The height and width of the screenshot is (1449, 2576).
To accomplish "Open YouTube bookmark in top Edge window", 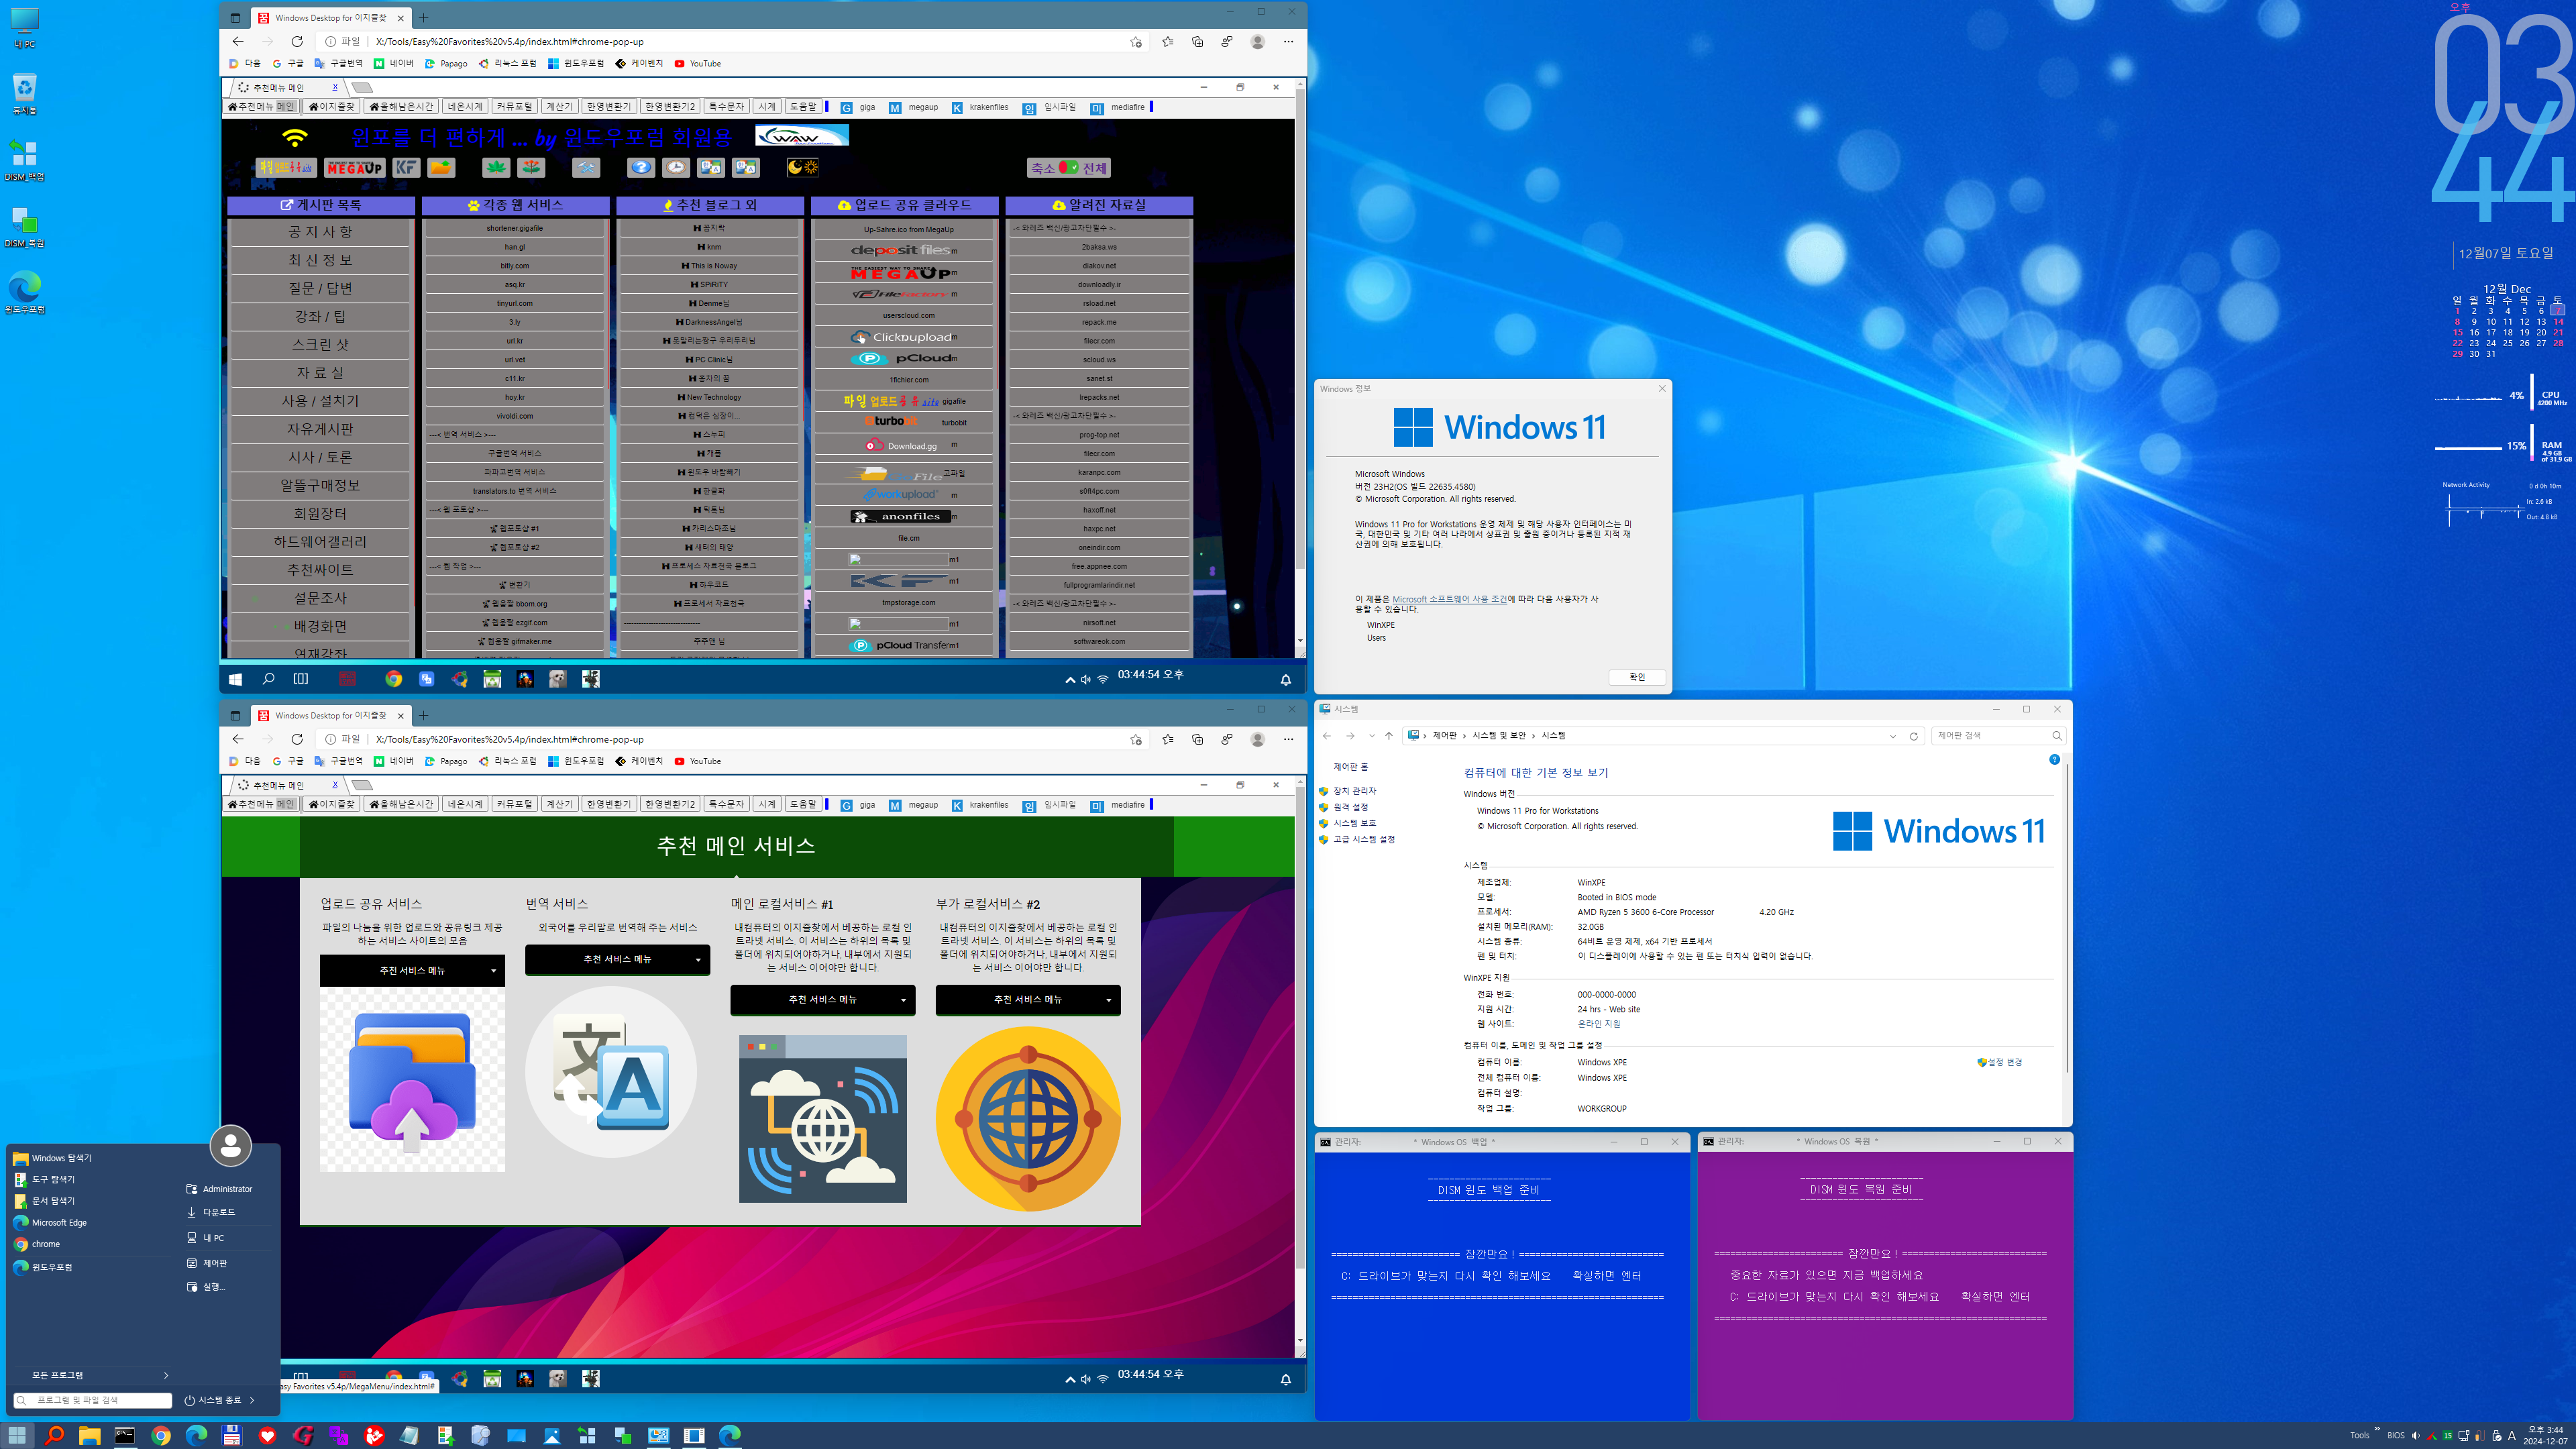I will (698, 63).
